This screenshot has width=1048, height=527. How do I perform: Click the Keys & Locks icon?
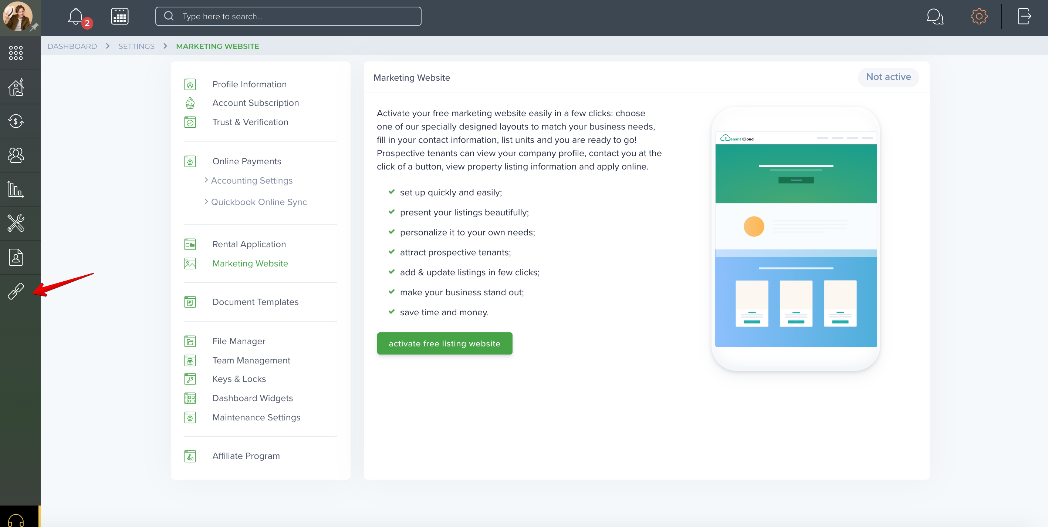(190, 379)
